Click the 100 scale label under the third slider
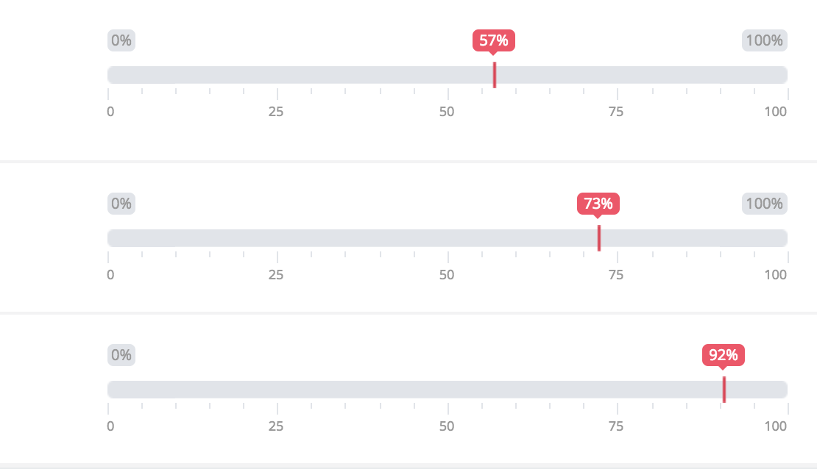This screenshot has height=469, width=817. click(x=775, y=426)
